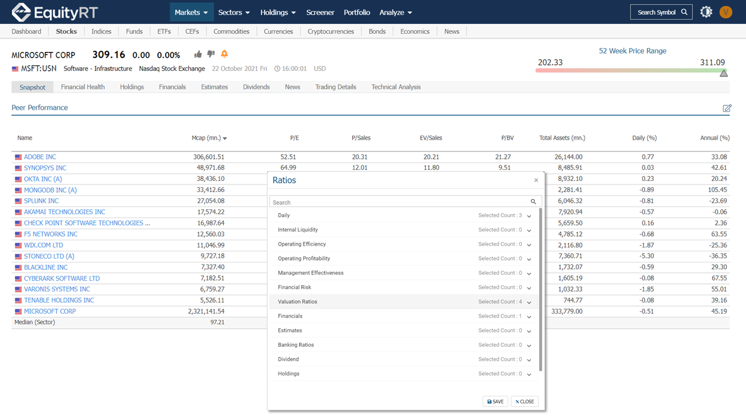
Task: Expand the Daily ratios group
Action: [529, 216]
